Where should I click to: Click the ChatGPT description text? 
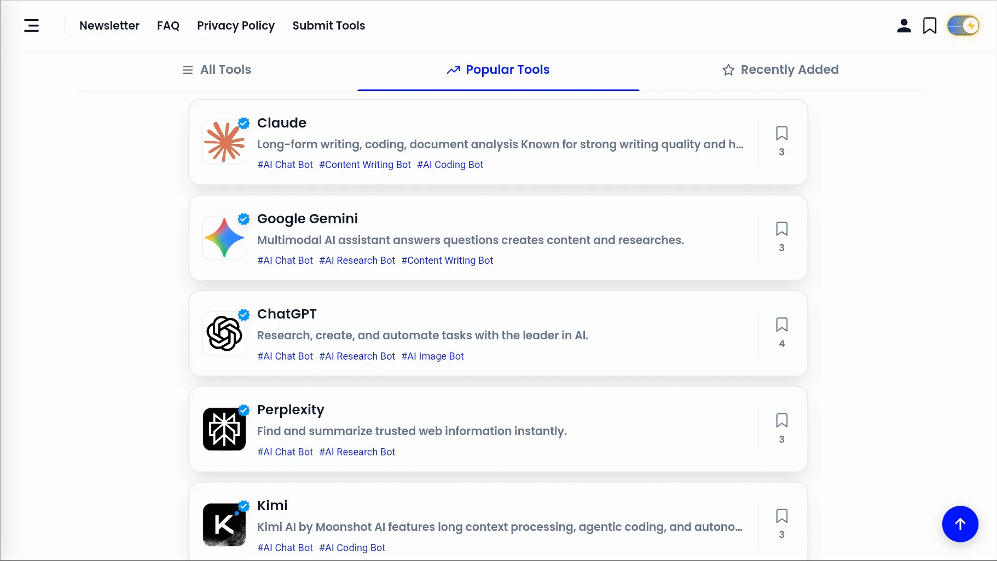[x=423, y=336]
